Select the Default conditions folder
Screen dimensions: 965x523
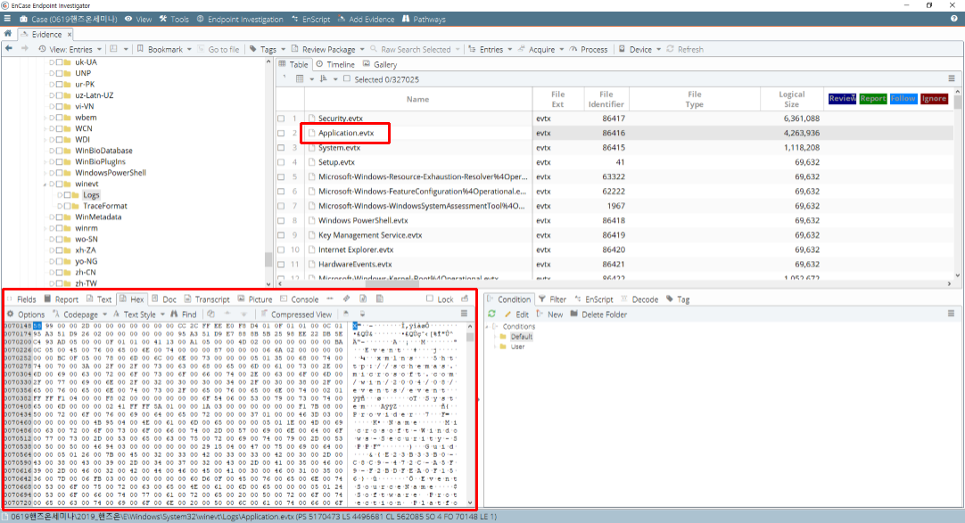click(521, 337)
